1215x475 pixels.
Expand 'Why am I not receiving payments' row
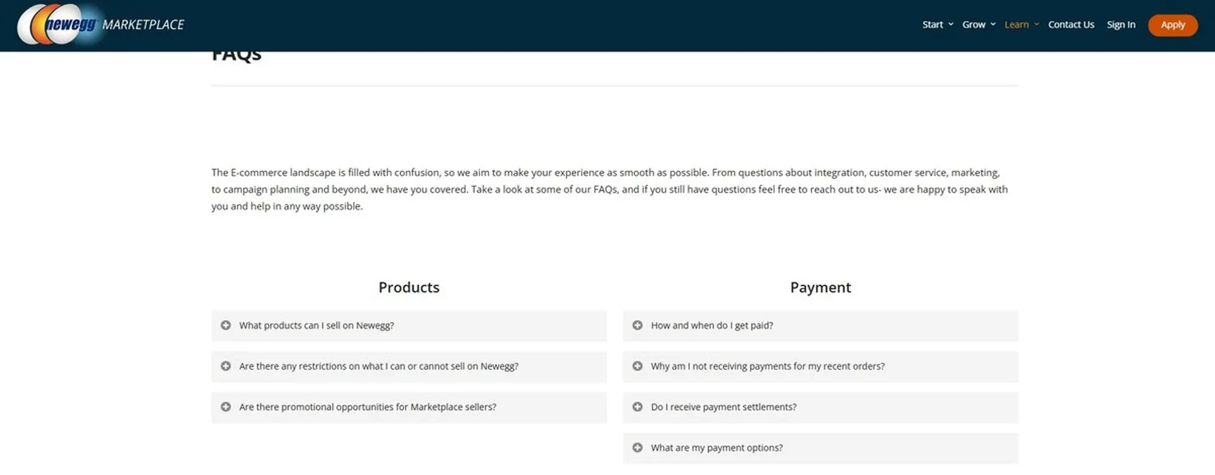tap(768, 366)
